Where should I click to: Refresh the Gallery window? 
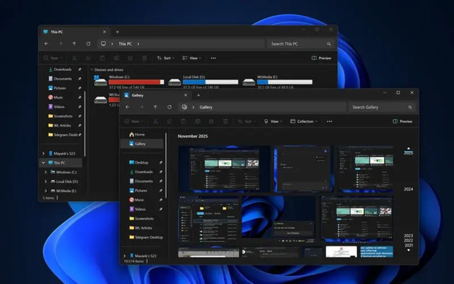tap(169, 107)
